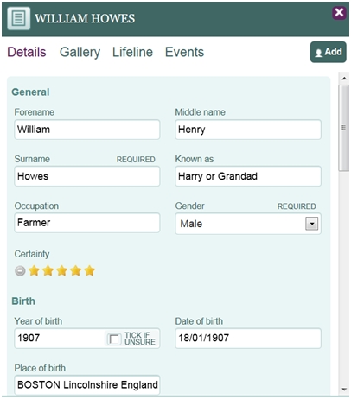The height and width of the screenshot is (399, 351).
Task: Select the Details tab
Action: click(x=27, y=52)
